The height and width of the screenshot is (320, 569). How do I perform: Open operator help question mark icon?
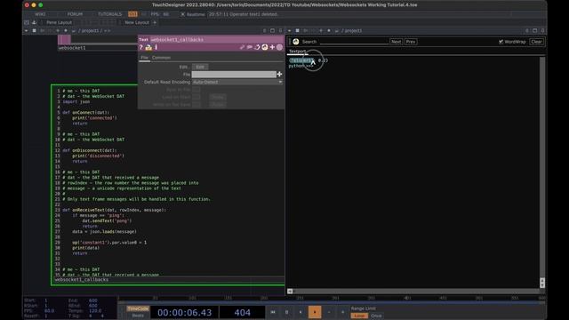click(x=140, y=47)
